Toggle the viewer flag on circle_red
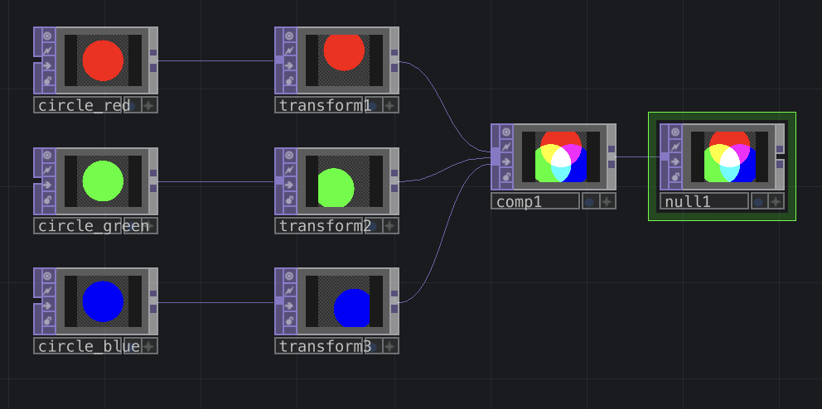822x409 pixels. [48, 36]
